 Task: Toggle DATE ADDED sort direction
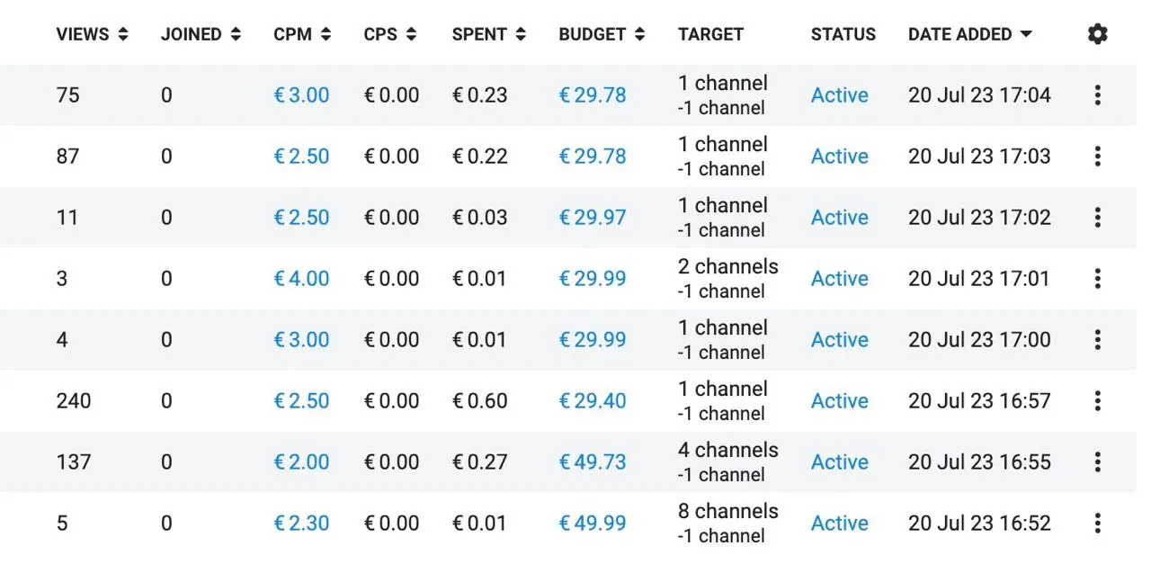(x=970, y=34)
